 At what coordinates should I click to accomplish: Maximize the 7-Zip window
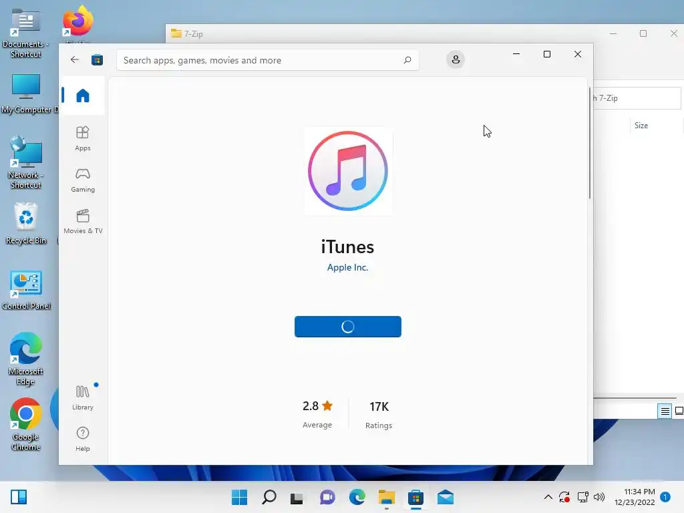pyautogui.click(x=643, y=33)
